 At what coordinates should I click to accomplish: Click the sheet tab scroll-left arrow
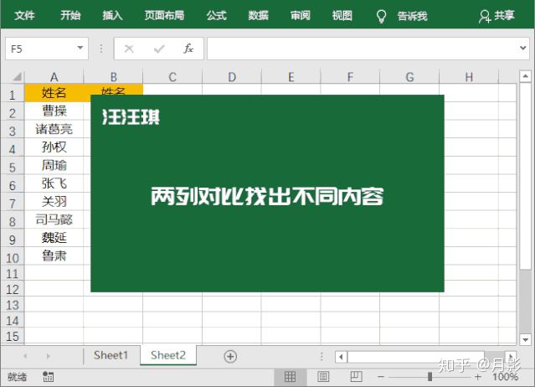(x=25, y=356)
